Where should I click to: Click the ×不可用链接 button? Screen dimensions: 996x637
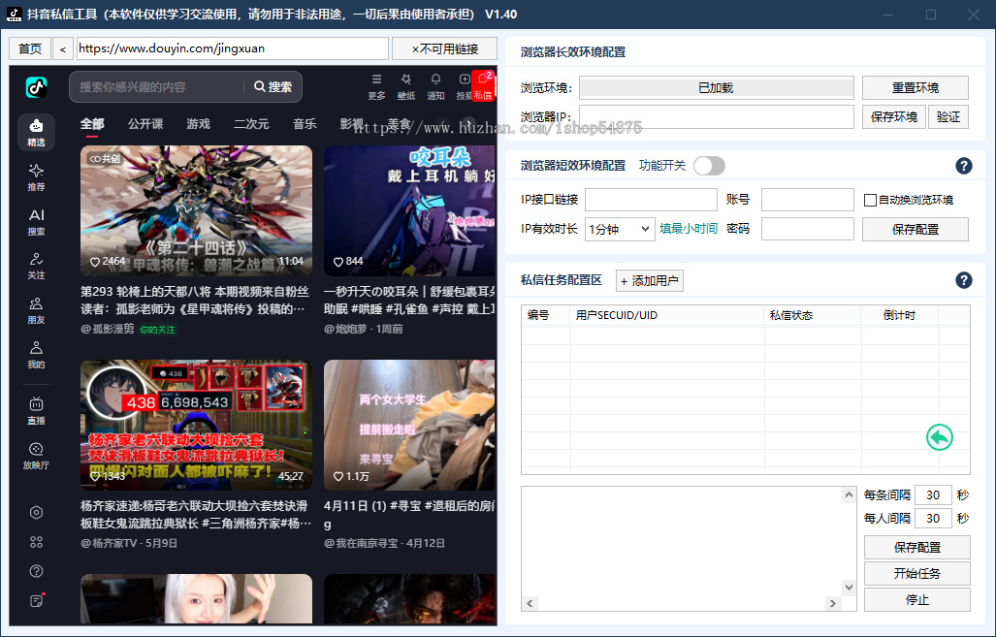444,48
